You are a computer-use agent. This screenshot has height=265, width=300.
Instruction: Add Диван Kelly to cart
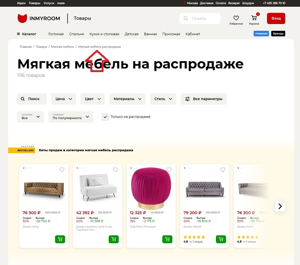click(x=60, y=239)
